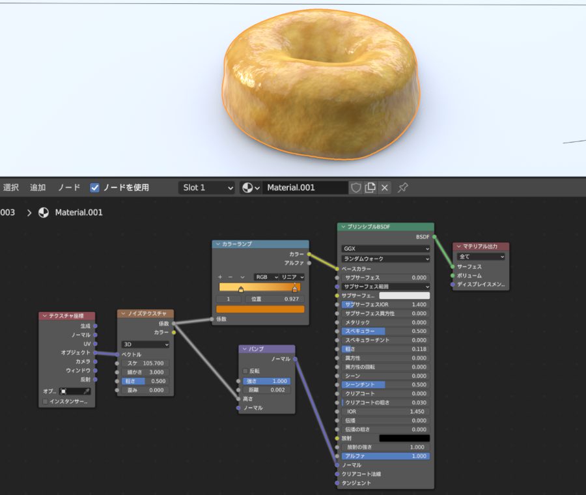Open the ノード menu
The image size is (586, 495).
[69, 188]
